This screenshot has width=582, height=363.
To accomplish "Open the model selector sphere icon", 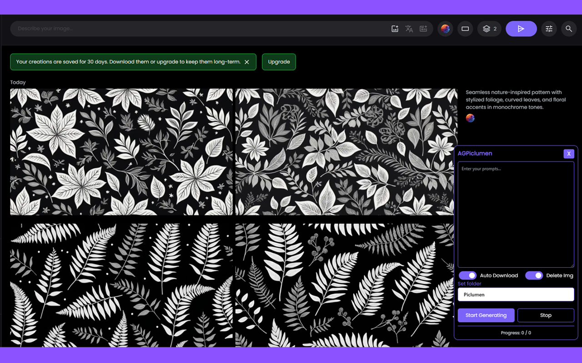I will [x=445, y=29].
